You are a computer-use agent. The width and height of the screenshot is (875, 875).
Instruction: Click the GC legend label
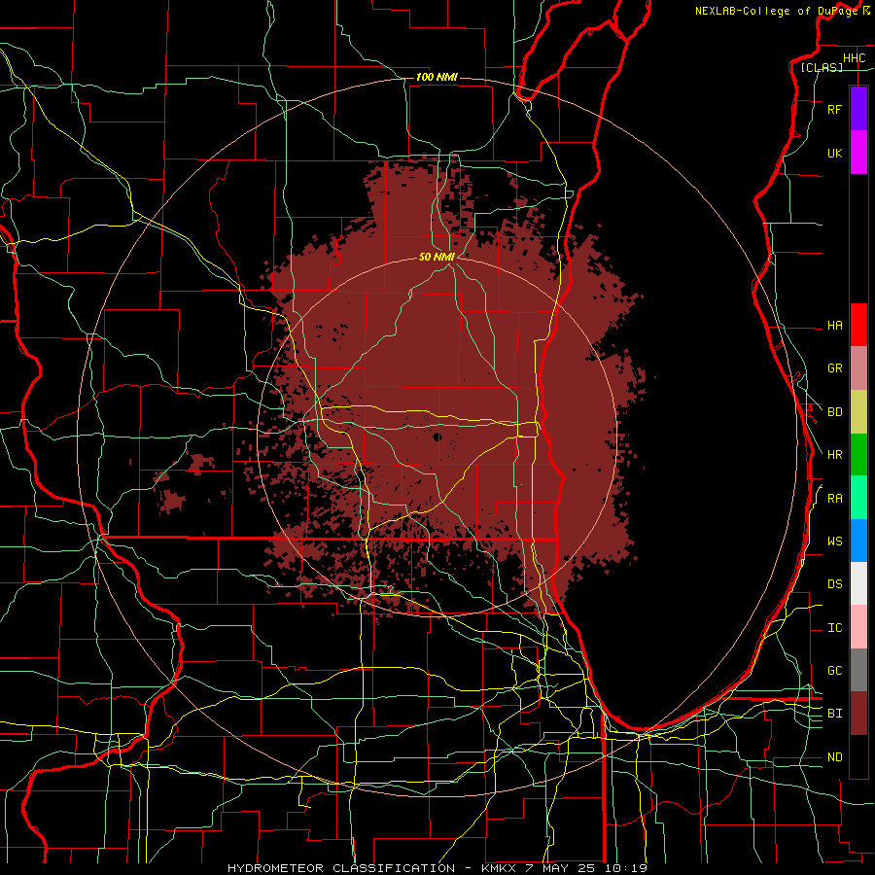tap(834, 670)
